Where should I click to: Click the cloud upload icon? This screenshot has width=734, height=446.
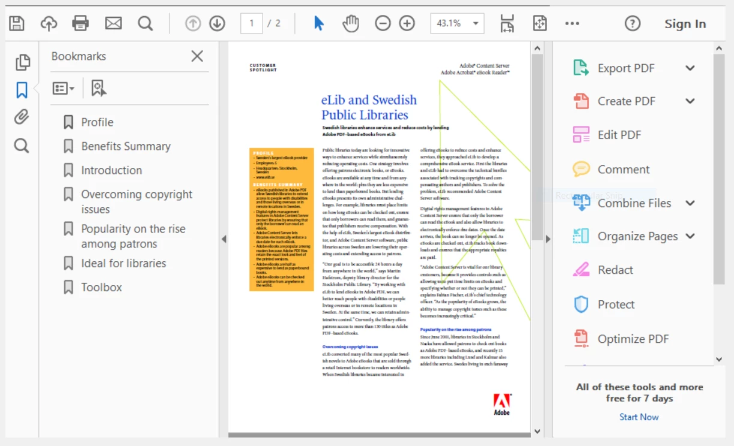tap(49, 23)
